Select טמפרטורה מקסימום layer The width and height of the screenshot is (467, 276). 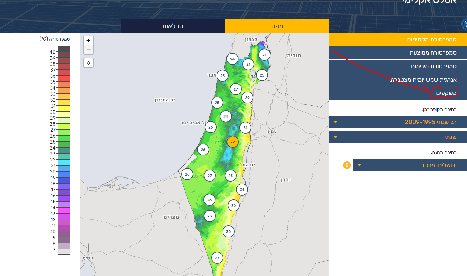pyautogui.click(x=398, y=39)
